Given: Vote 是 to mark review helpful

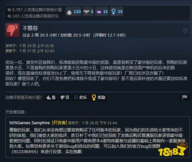Looking at the screenshot, I should point(51,97).
